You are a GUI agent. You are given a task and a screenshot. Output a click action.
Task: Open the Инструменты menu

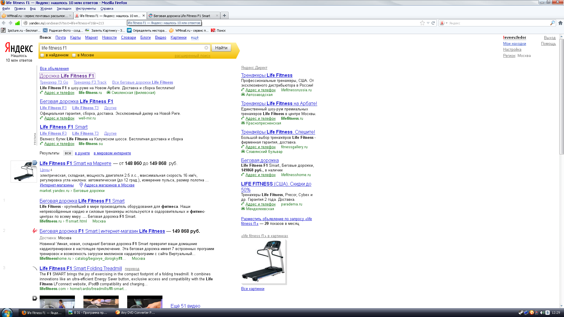point(86,9)
